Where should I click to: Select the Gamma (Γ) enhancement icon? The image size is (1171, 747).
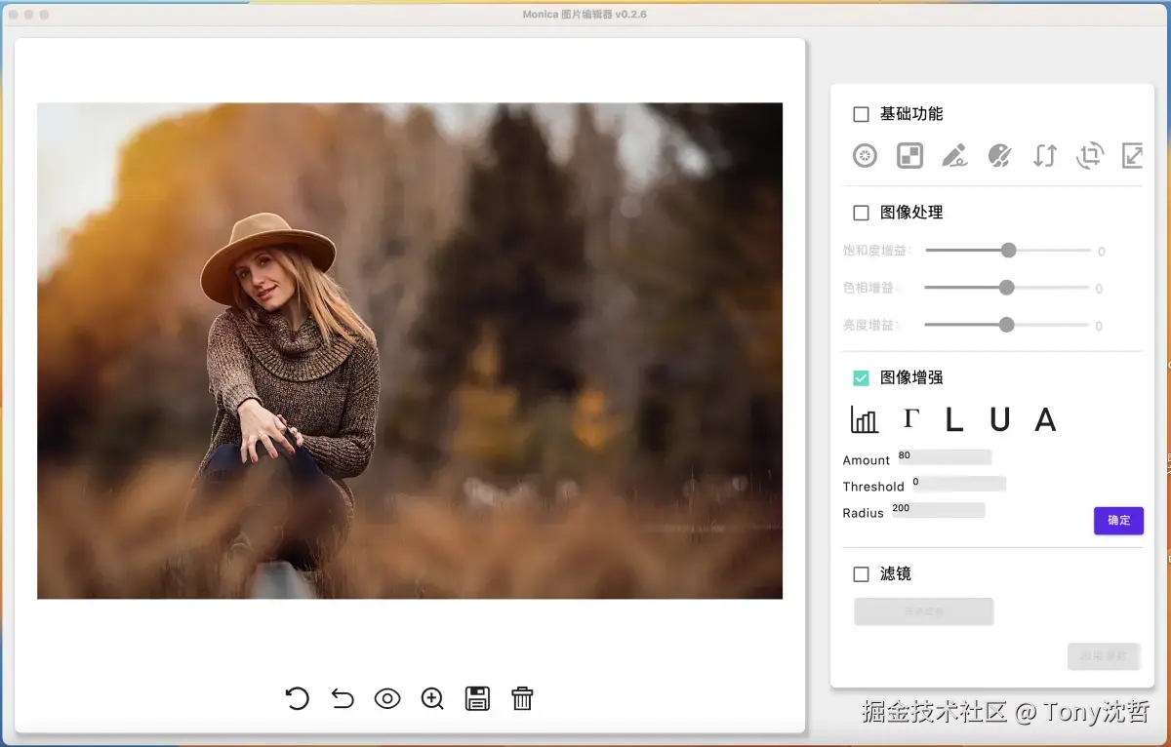pyautogui.click(x=910, y=418)
